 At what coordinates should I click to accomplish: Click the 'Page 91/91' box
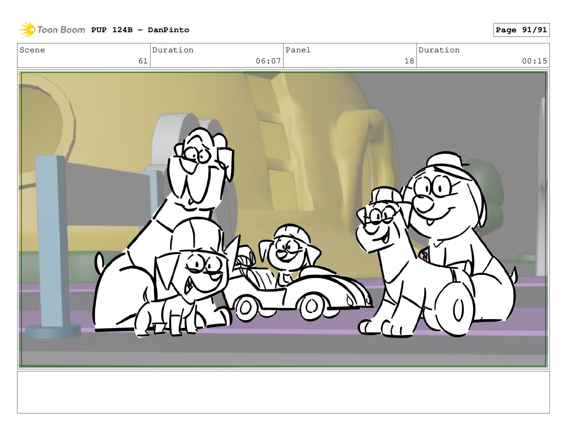coord(521,30)
